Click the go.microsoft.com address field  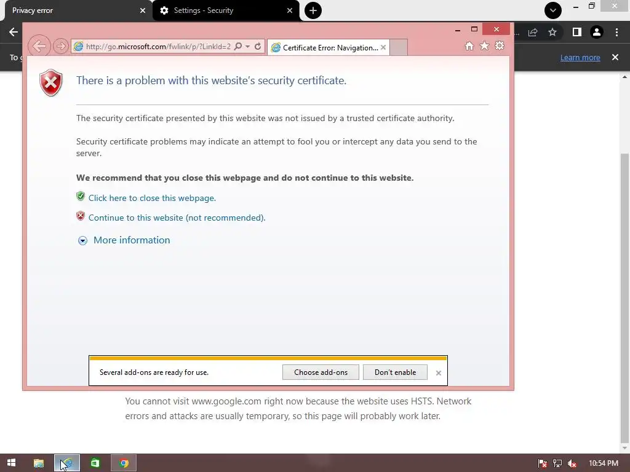pyautogui.click(x=158, y=47)
